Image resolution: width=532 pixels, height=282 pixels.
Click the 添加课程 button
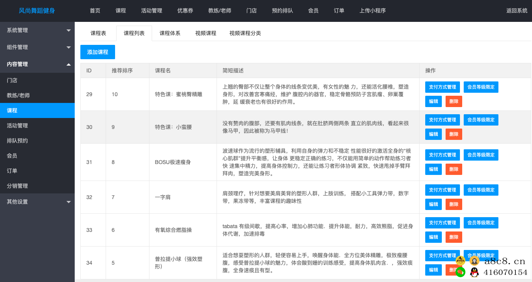[98, 52]
